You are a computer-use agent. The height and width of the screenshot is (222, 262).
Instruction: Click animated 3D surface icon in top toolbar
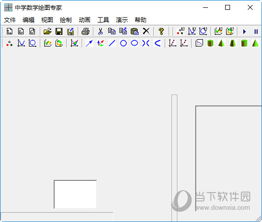coord(218,31)
